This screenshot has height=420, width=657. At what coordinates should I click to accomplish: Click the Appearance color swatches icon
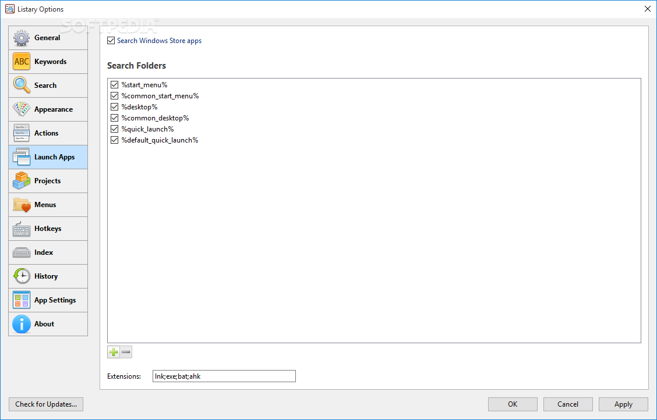(x=22, y=109)
